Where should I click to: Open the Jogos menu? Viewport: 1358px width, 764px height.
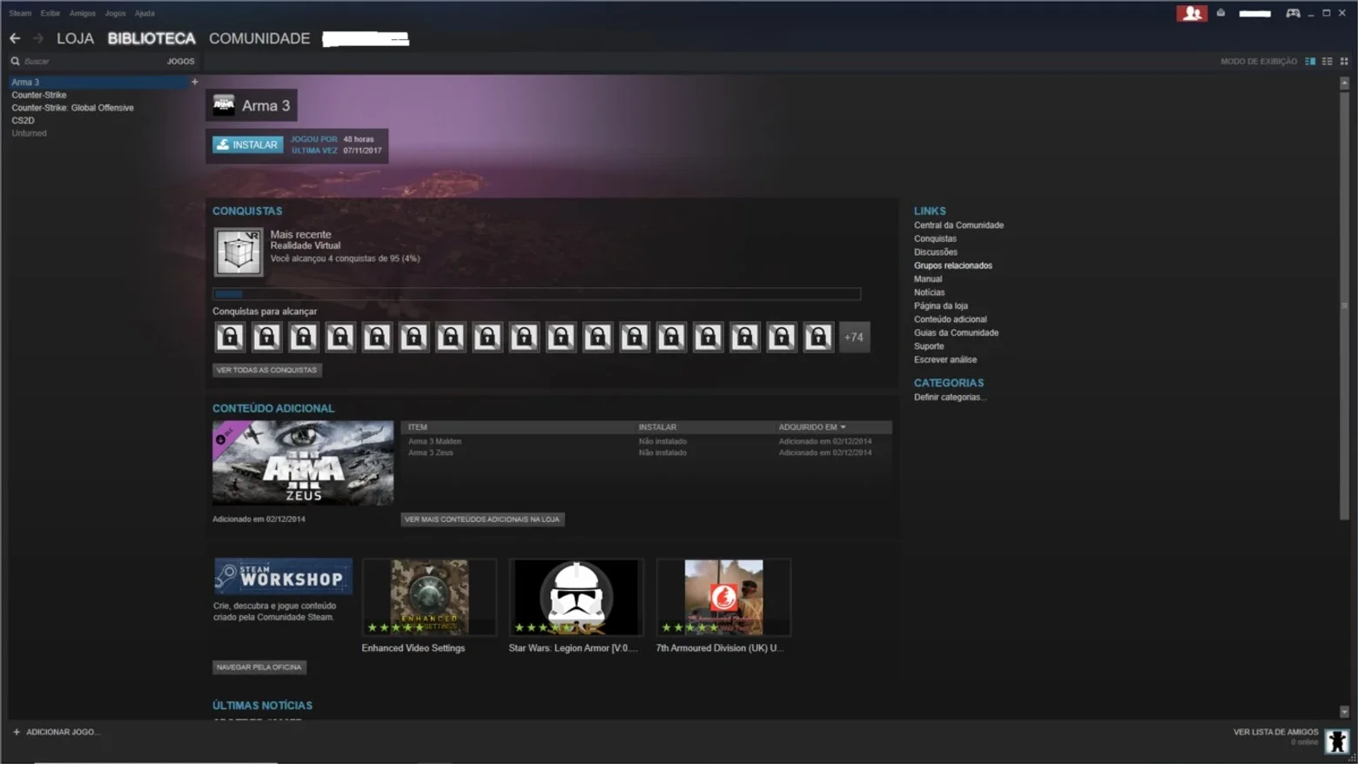[x=115, y=13]
